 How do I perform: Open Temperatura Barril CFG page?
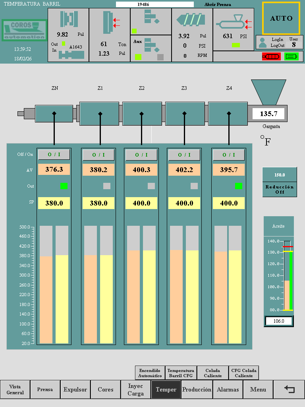(x=181, y=373)
